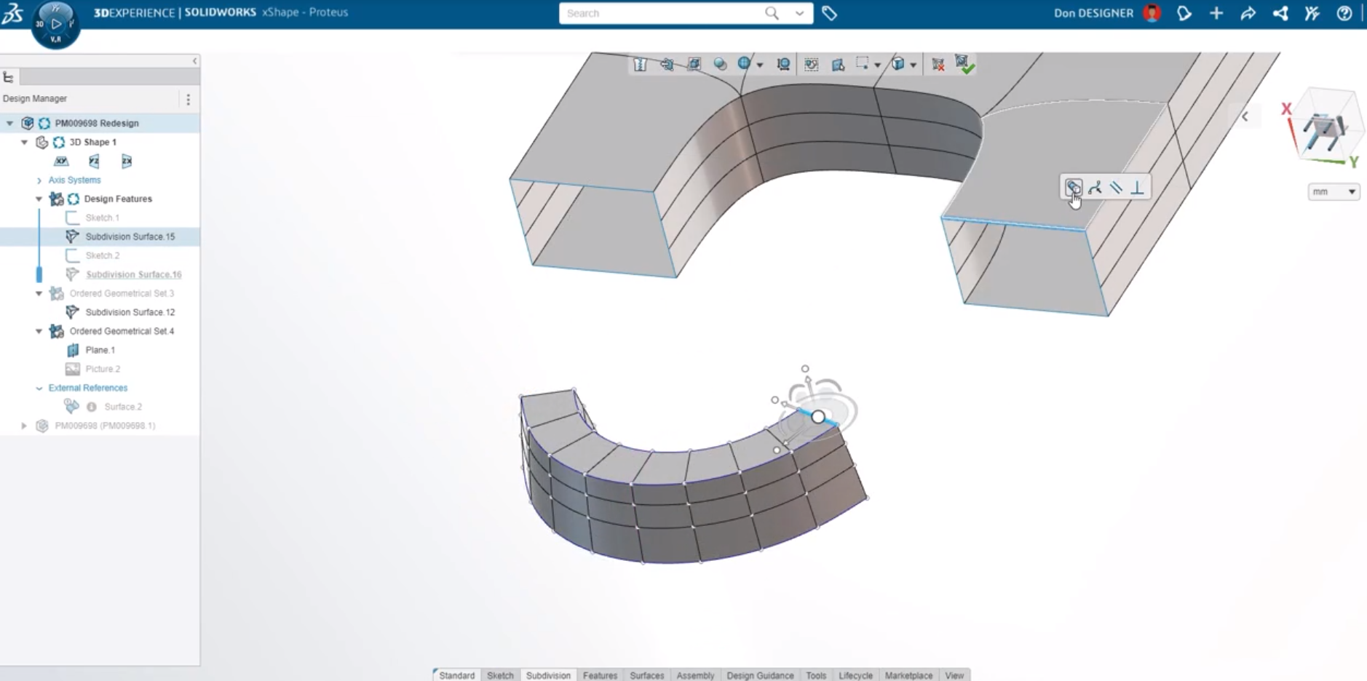Open the dropdown arrow next to the cube display icon

coord(914,64)
